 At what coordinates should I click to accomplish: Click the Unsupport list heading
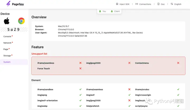point(39,54)
